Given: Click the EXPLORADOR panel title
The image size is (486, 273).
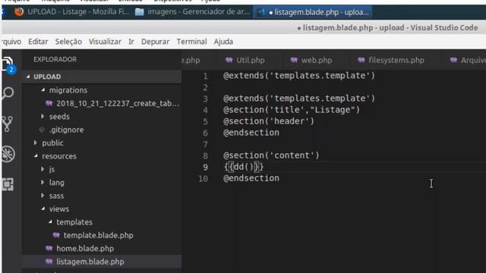Looking at the screenshot, I should tap(55, 59).
